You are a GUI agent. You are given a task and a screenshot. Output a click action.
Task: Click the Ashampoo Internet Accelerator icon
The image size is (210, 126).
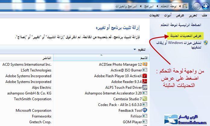(145, 93)
